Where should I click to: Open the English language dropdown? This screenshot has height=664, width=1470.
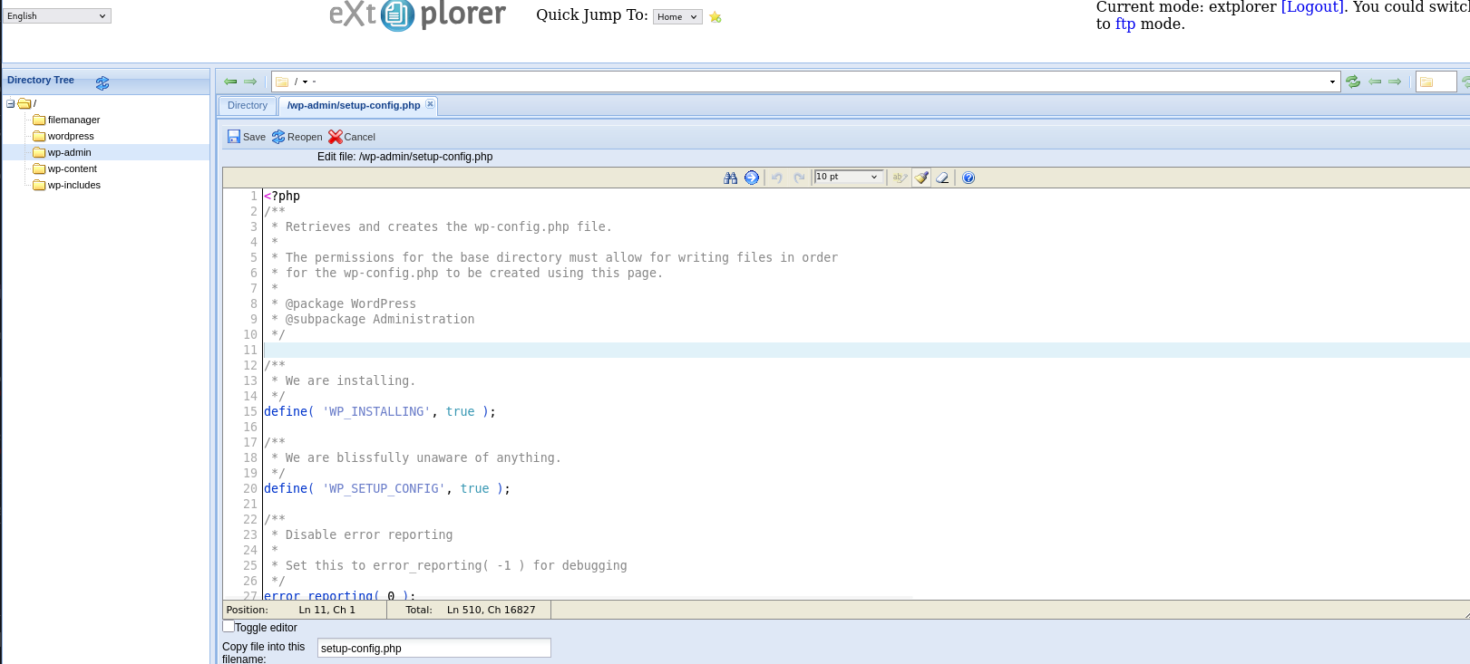pyautogui.click(x=57, y=16)
